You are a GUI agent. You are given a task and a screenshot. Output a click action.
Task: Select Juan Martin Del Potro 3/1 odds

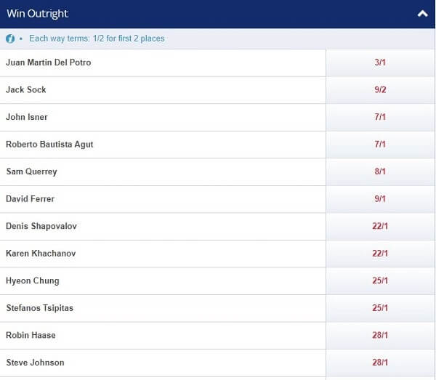tap(380, 62)
